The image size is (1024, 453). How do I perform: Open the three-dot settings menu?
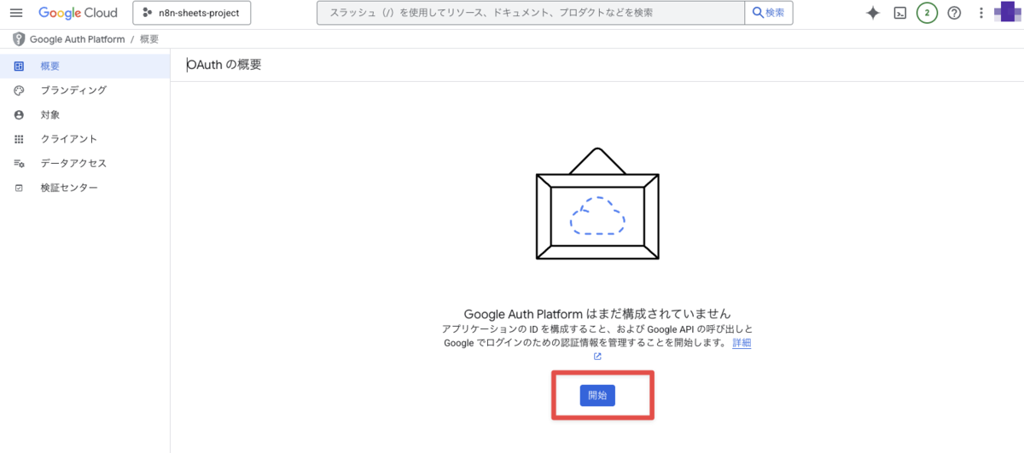coord(981,13)
